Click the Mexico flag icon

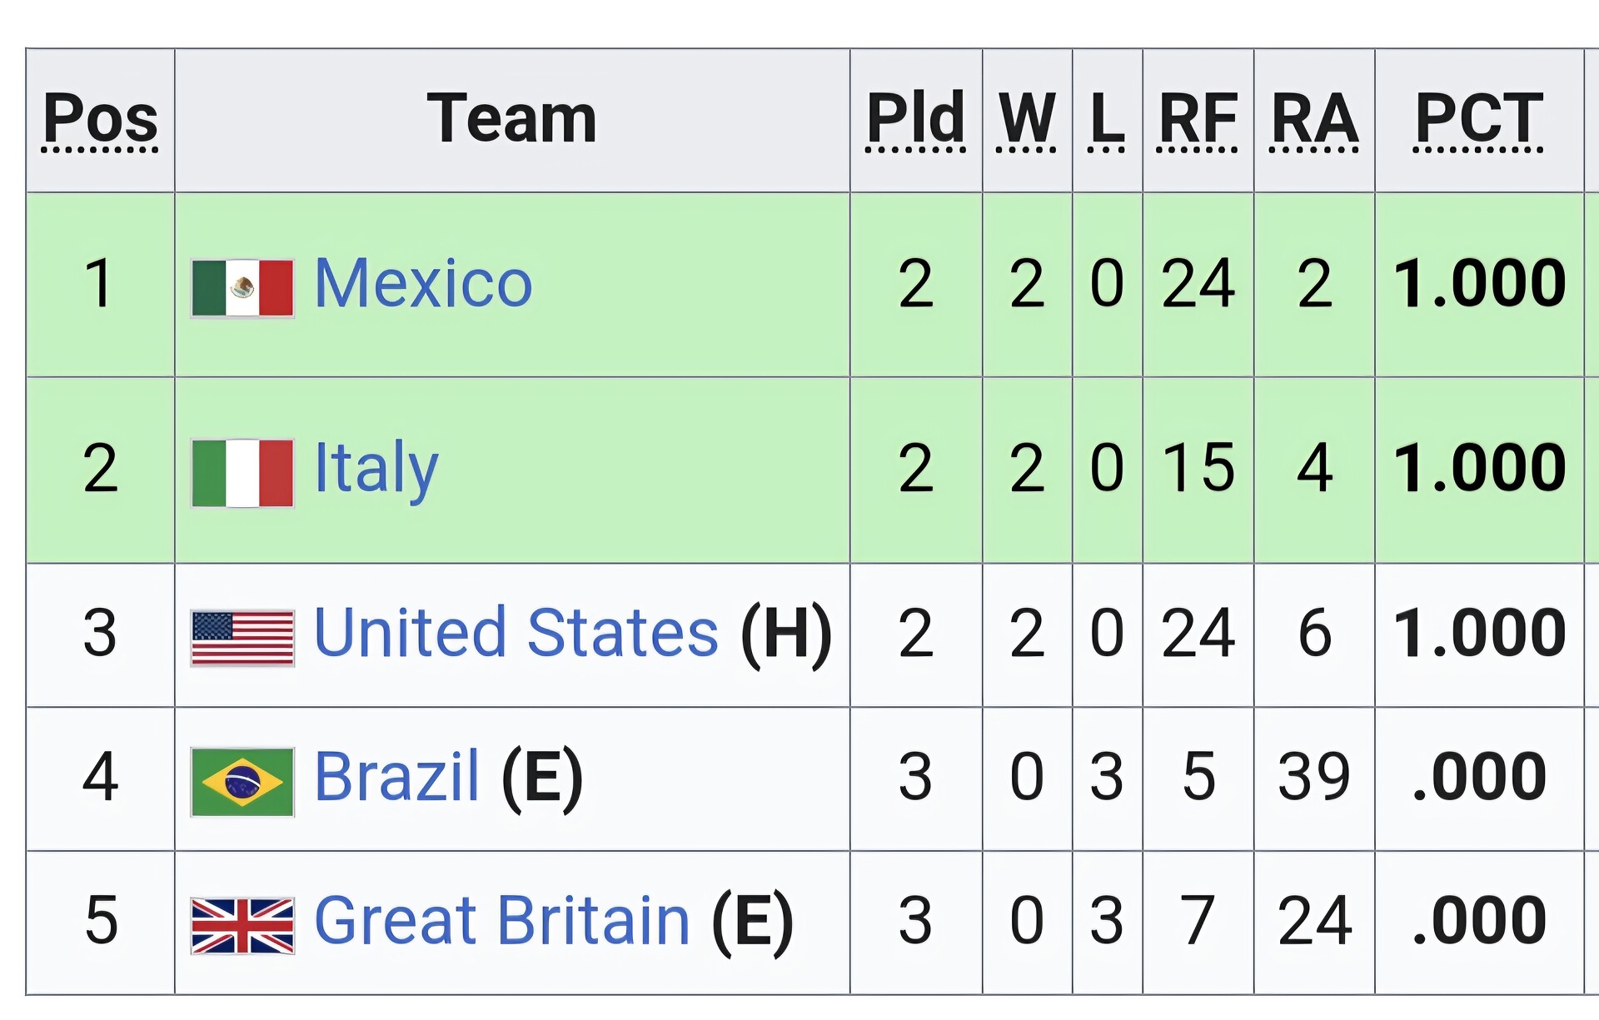(x=242, y=288)
